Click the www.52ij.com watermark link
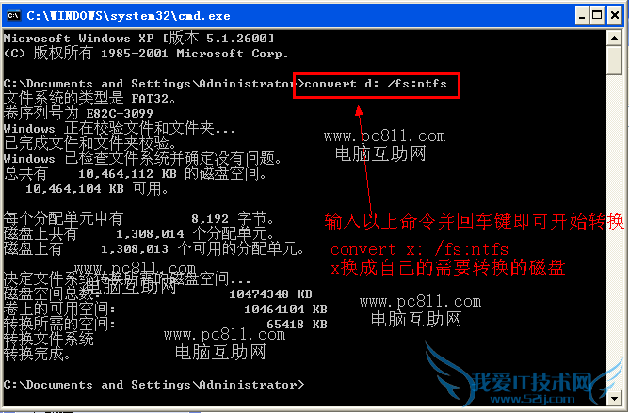 coord(532,400)
